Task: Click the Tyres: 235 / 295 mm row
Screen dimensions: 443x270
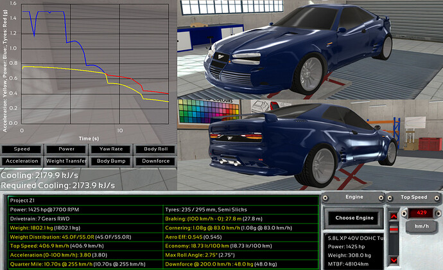Action: click(x=241, y=210)
